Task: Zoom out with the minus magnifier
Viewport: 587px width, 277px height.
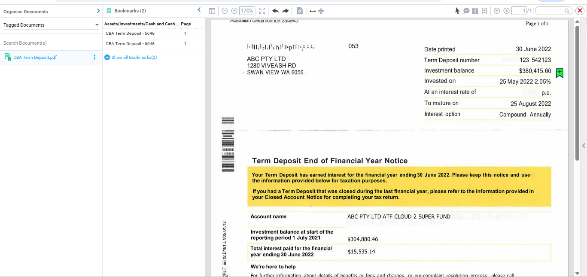Action: click(225, 11)
